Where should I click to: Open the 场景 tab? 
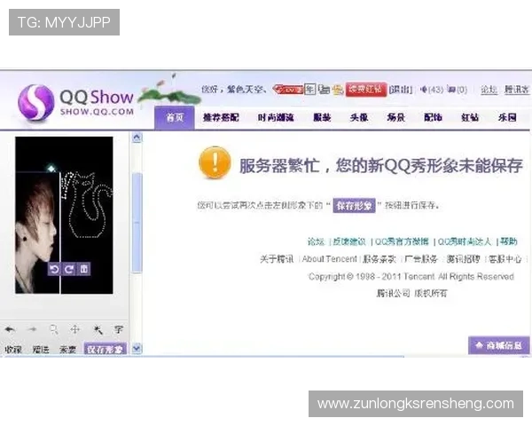coord(396,117)
